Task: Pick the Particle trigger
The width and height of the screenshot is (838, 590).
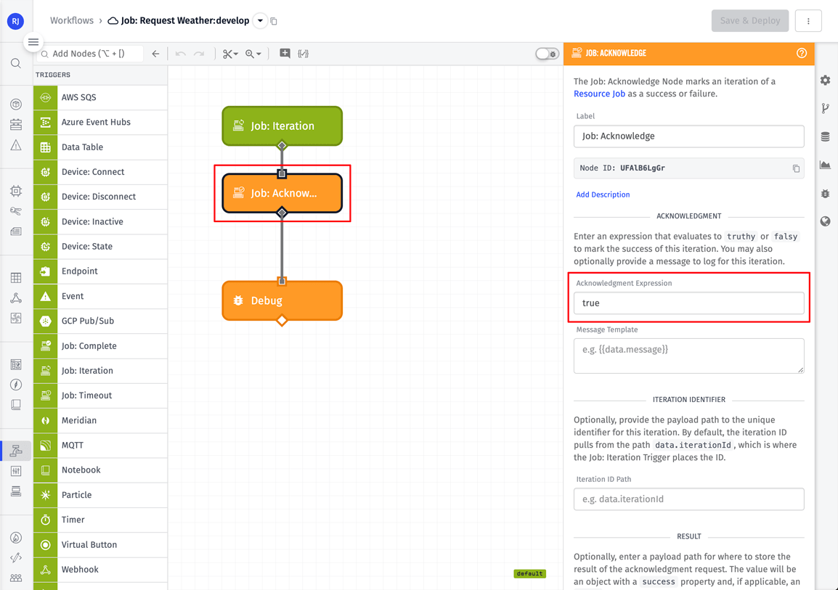Action: (100, 495)
